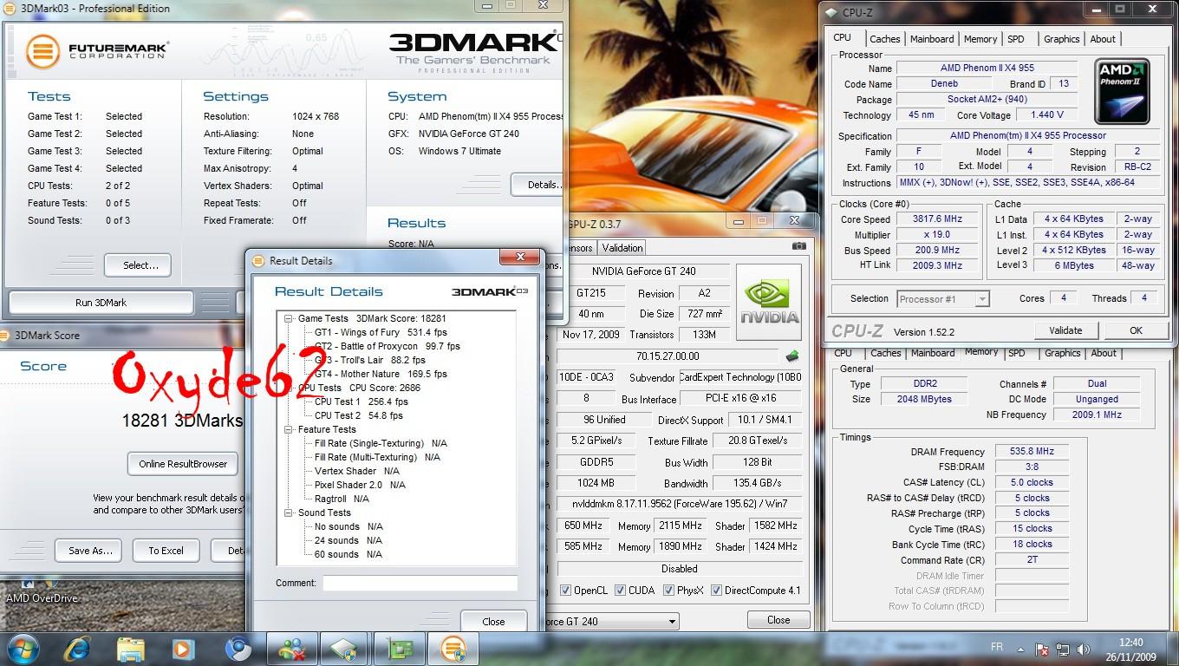
Task: Open the Action Center flag tray icon
Action: pyautogui.click(x=1042, y=649)
